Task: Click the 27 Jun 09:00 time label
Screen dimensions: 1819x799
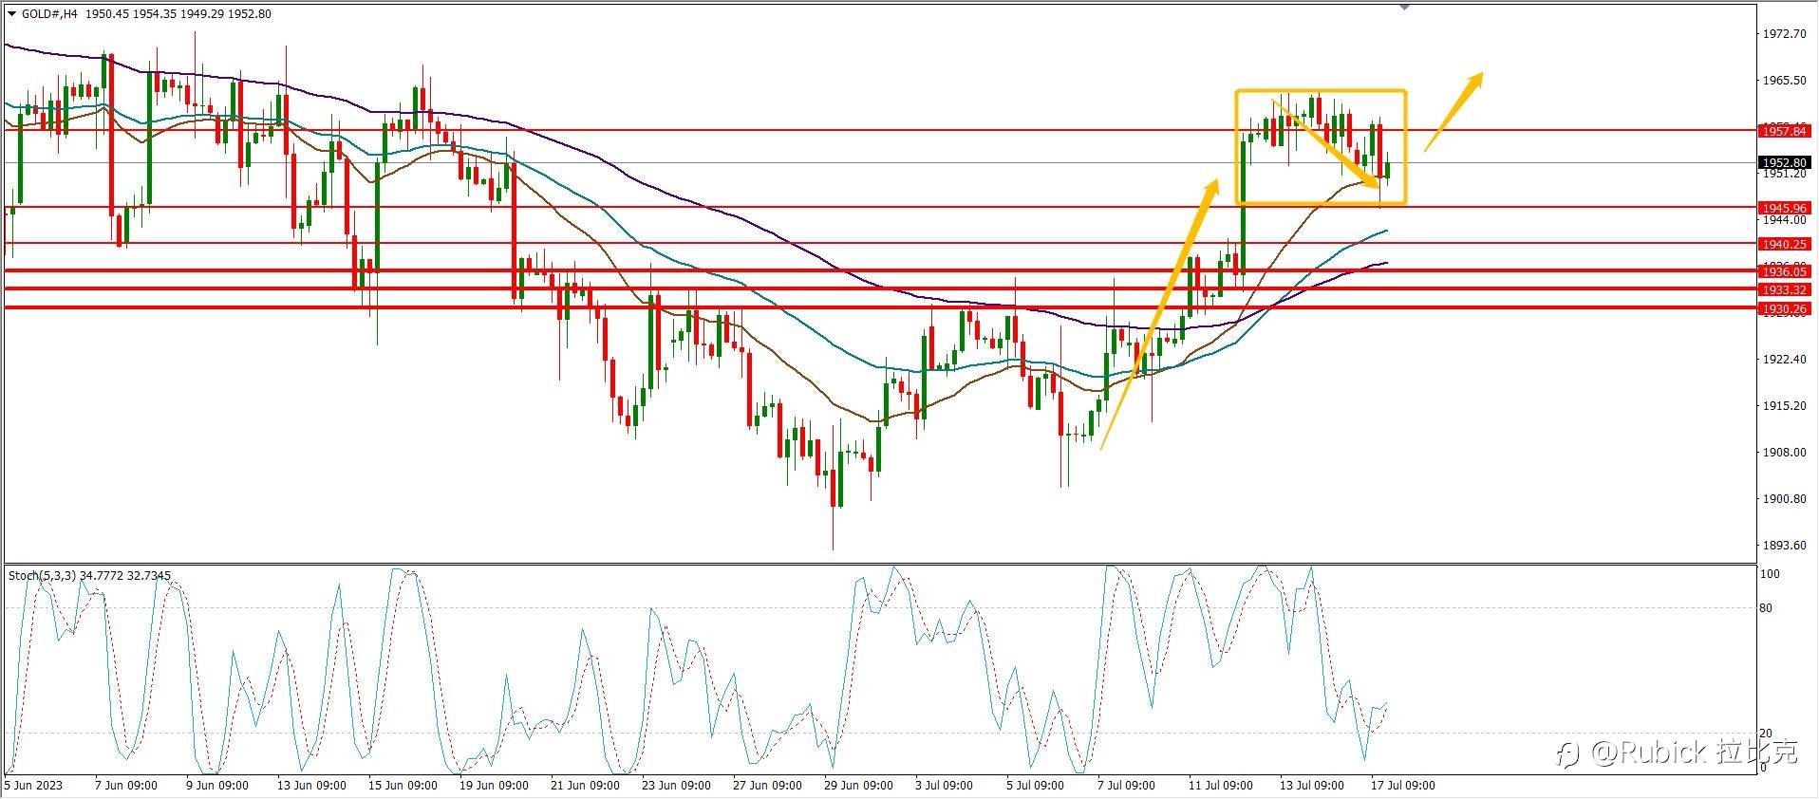Action: pyautogui.click(x=767, y=786)
